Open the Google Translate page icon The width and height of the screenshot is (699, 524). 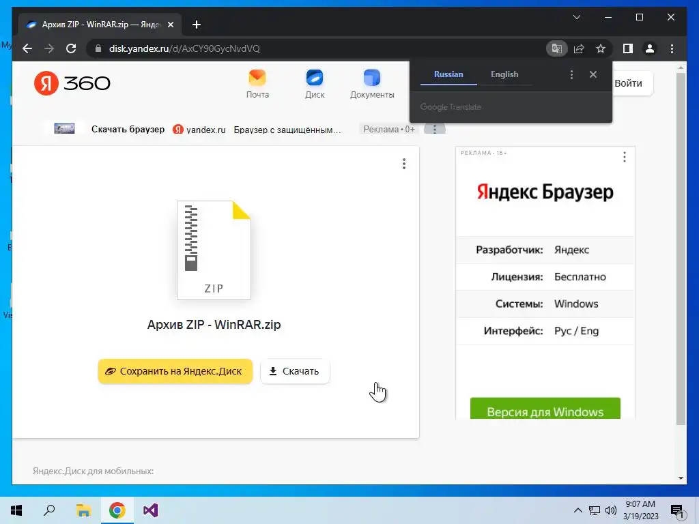click(557, 48)
